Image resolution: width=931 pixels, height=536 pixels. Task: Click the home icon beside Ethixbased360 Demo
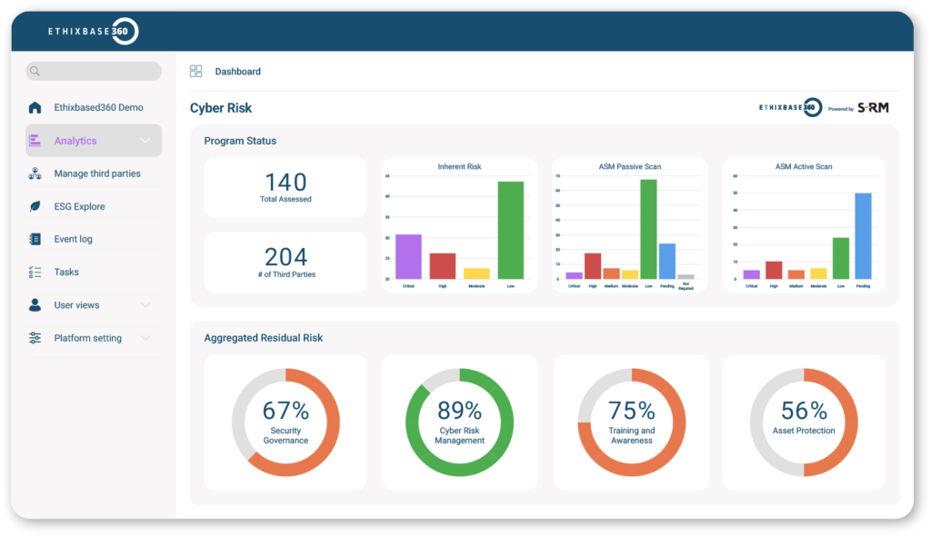click(35, 107)
